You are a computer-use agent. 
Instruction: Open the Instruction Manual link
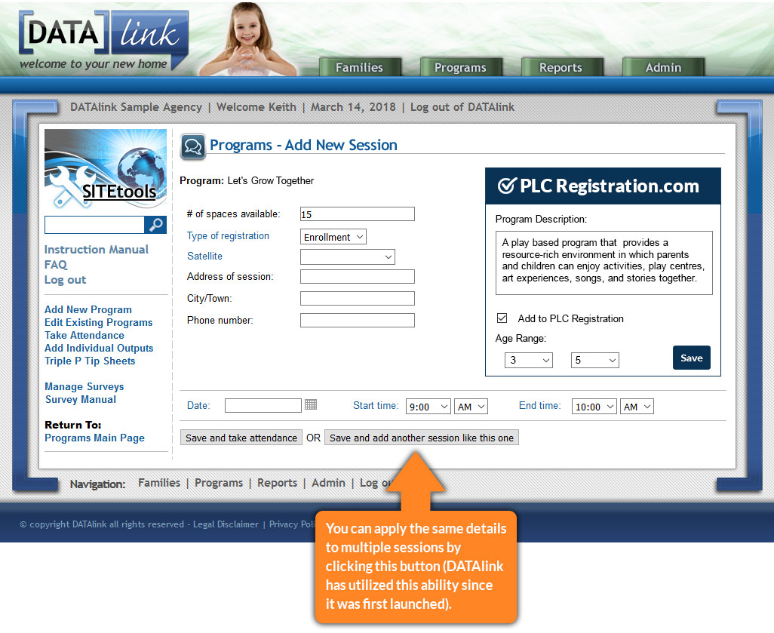97,250
